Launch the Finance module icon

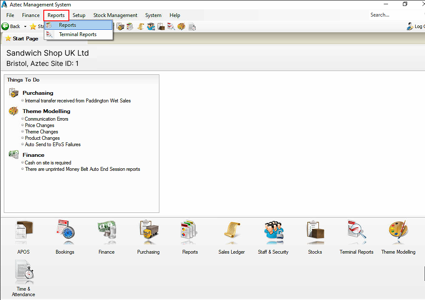[x=106, y=232]
